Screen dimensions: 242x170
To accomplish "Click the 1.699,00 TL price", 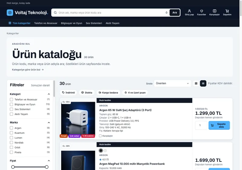I will 208,160.
